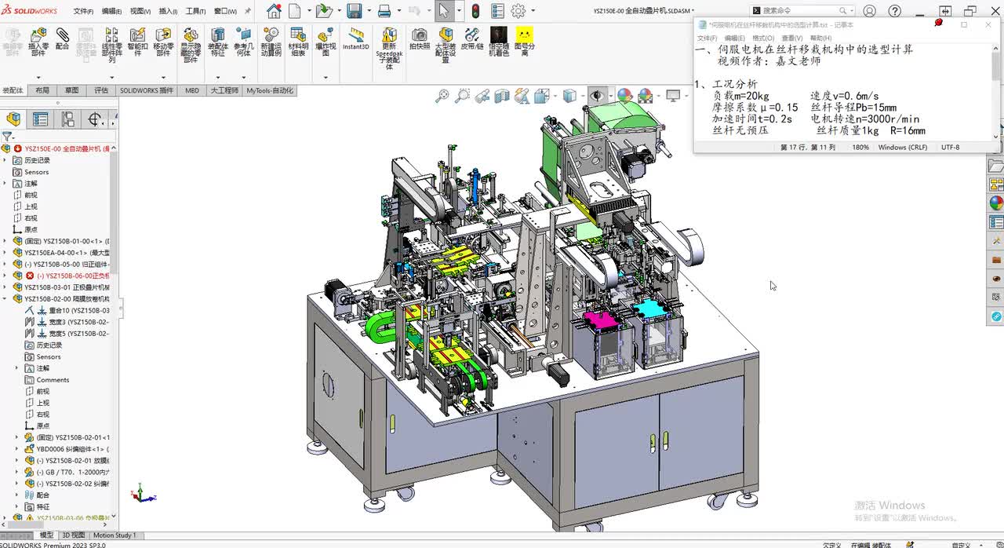Expand the (固定) YSZ150B-01-00<1> component
1004x548 pixels.
[5, 241]
